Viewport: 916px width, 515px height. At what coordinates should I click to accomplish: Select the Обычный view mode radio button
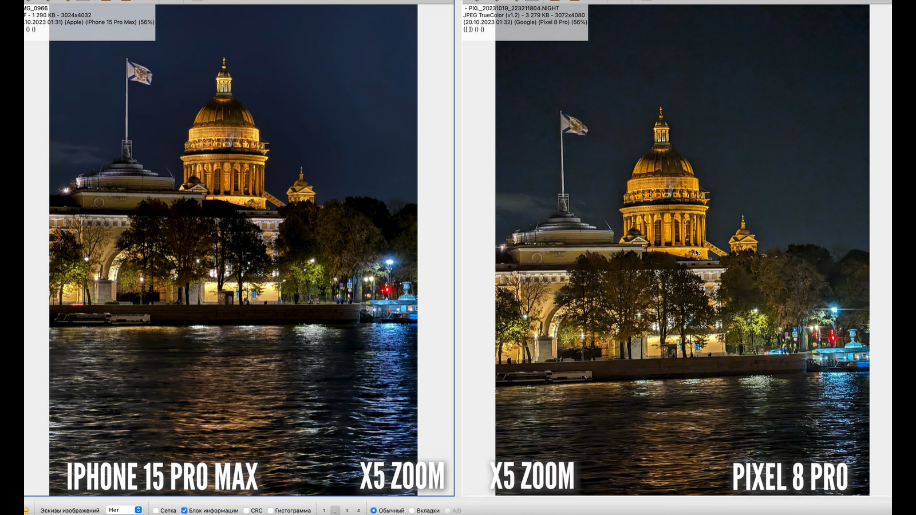coord(373,510)
